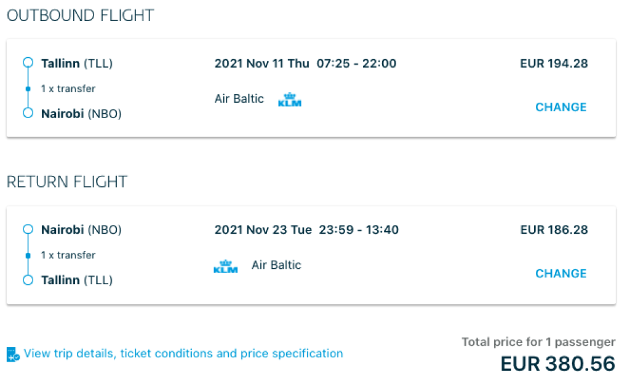Image resolution: width=630 pixels, height=385 pixels.
Task: Click the KLM logo in return flight
Action: [225, 266]
